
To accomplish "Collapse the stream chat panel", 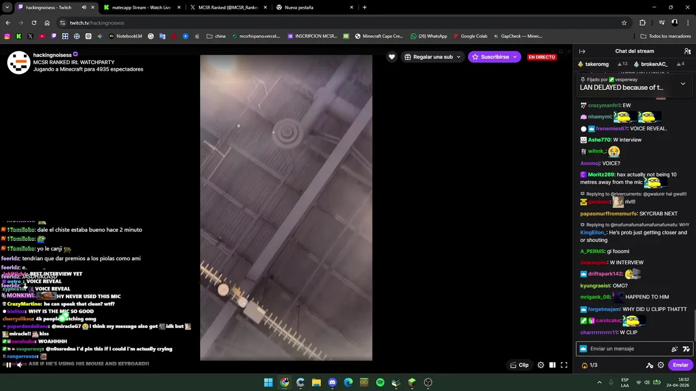I will point(582,51).
